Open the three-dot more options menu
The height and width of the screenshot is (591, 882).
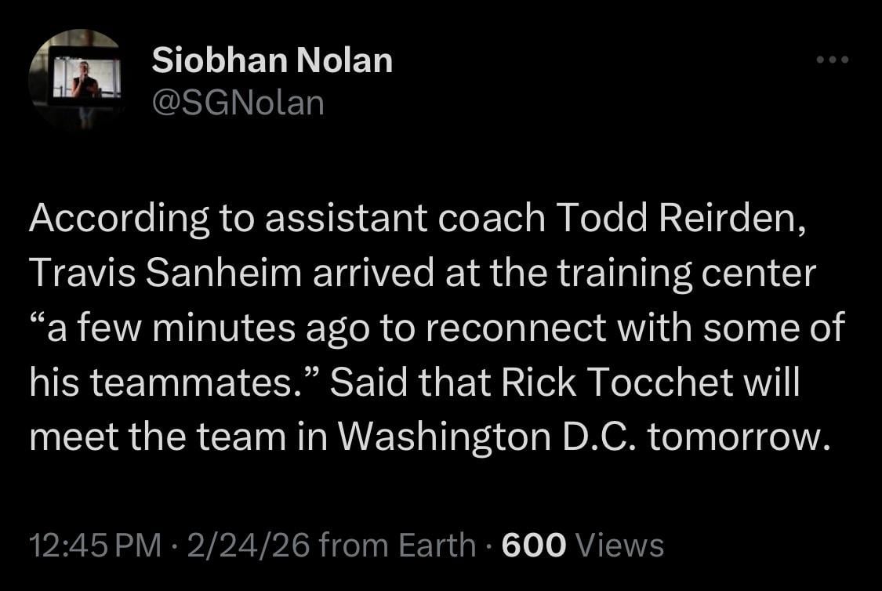(x=833, y=60)
